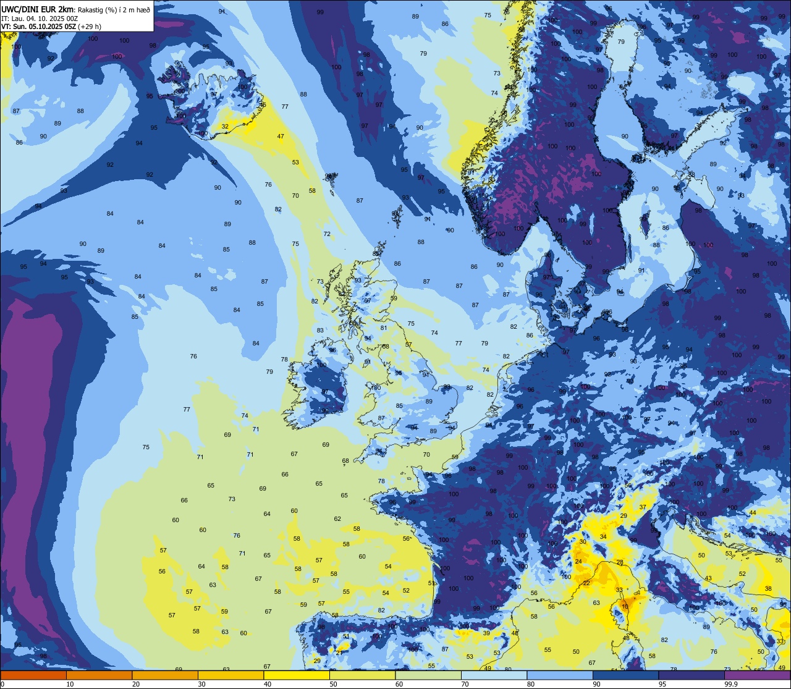Click the '24' humidity value over the Alps
The height and width of the screenshot is (689, 791).
coord(578,562)
